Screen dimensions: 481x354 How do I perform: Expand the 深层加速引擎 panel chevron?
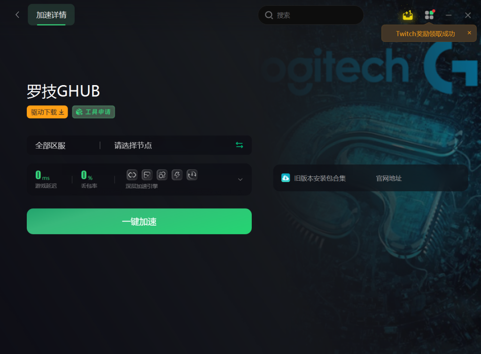[x=240, y=179]
